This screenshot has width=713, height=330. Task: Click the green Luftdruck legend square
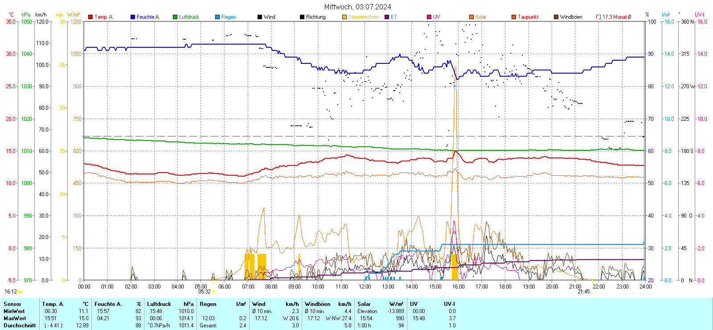click(175, 17)
